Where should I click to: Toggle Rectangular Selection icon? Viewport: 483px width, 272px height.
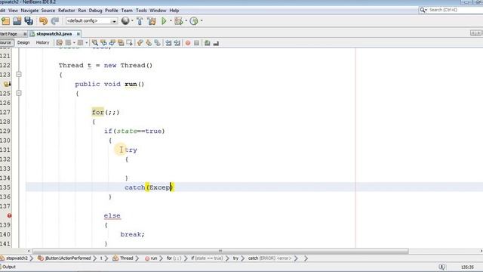coord(129,43)
